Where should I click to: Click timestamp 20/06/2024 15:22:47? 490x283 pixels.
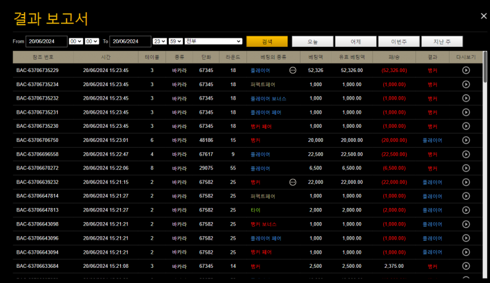click(106, 154)
